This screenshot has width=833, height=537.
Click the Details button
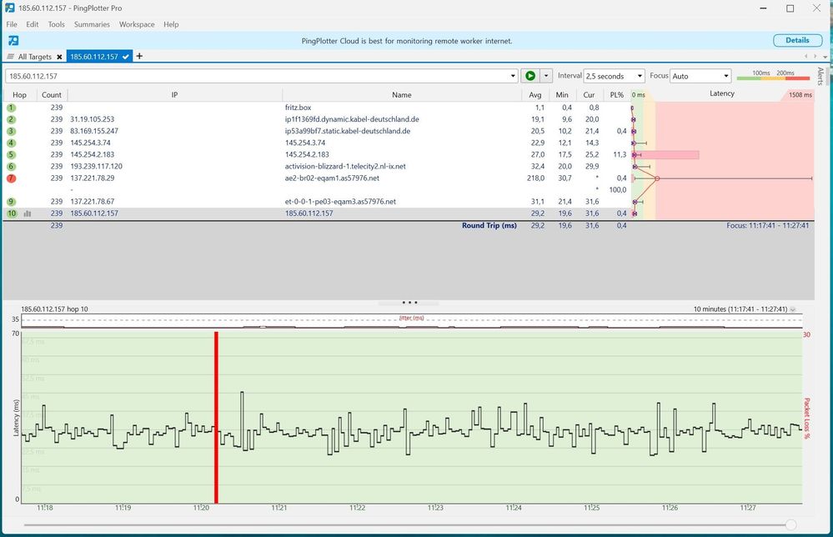[796, 39]
